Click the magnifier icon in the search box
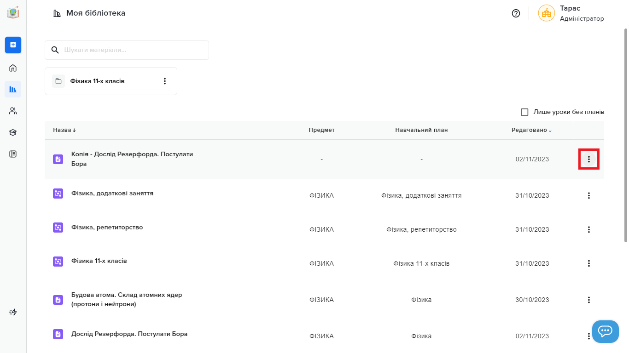This screenshot has width=629, height=353. pos(55,50)
